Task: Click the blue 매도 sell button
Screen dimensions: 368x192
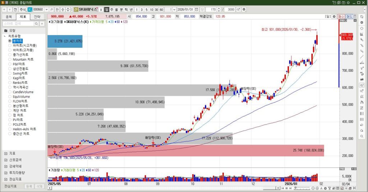Action: 349,17
